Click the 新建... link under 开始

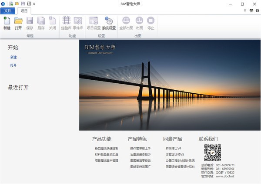[x=16, y=57]
